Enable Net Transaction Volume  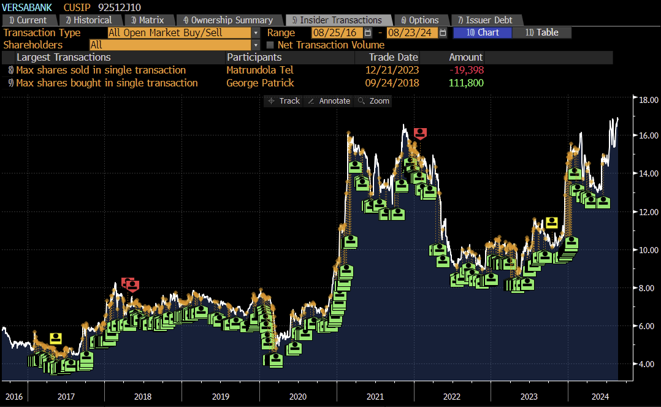[x=270, y=44]
